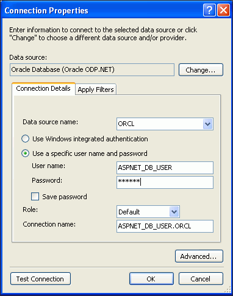Click the 'User name:' label
Viewport: 233px width, 296px height.
click(48, 166)
